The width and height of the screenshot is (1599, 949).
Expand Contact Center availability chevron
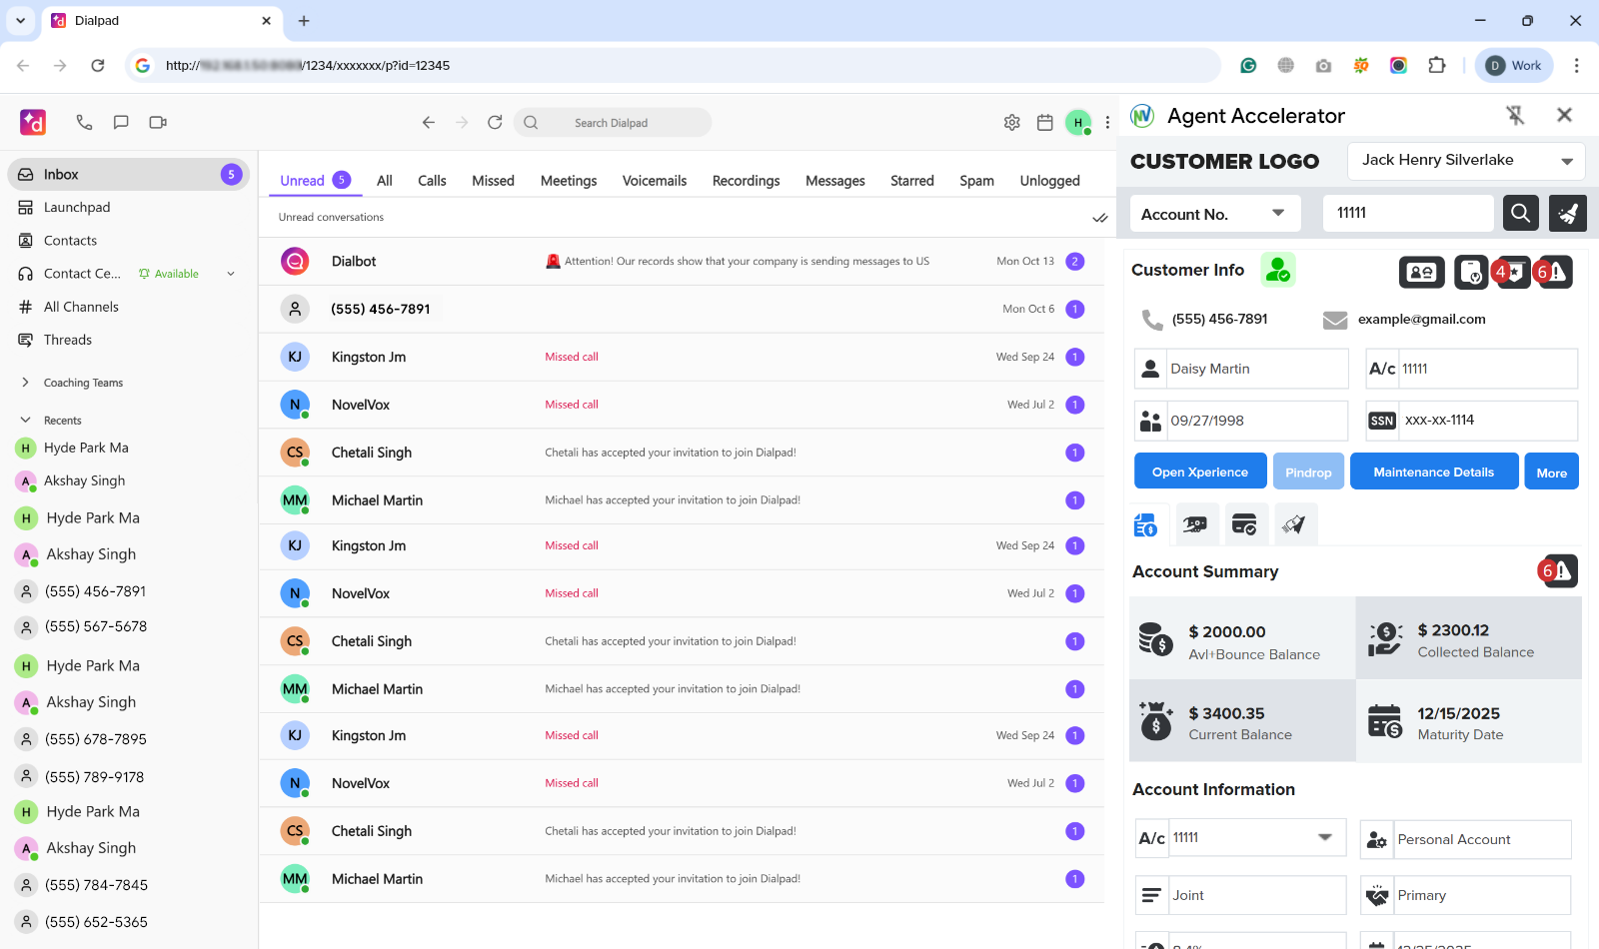[x=231, y=274]
